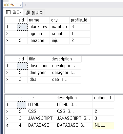Viewport: 123px width, 134px height.
Task: Select the author_id cell of JAVASCRIPT row
Action: [103, 118]
